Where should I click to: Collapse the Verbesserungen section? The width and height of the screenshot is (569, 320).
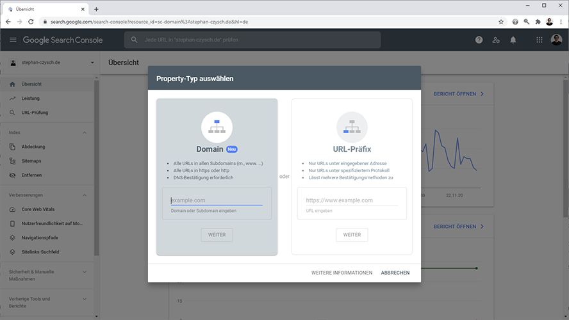[x=85, y=195]
